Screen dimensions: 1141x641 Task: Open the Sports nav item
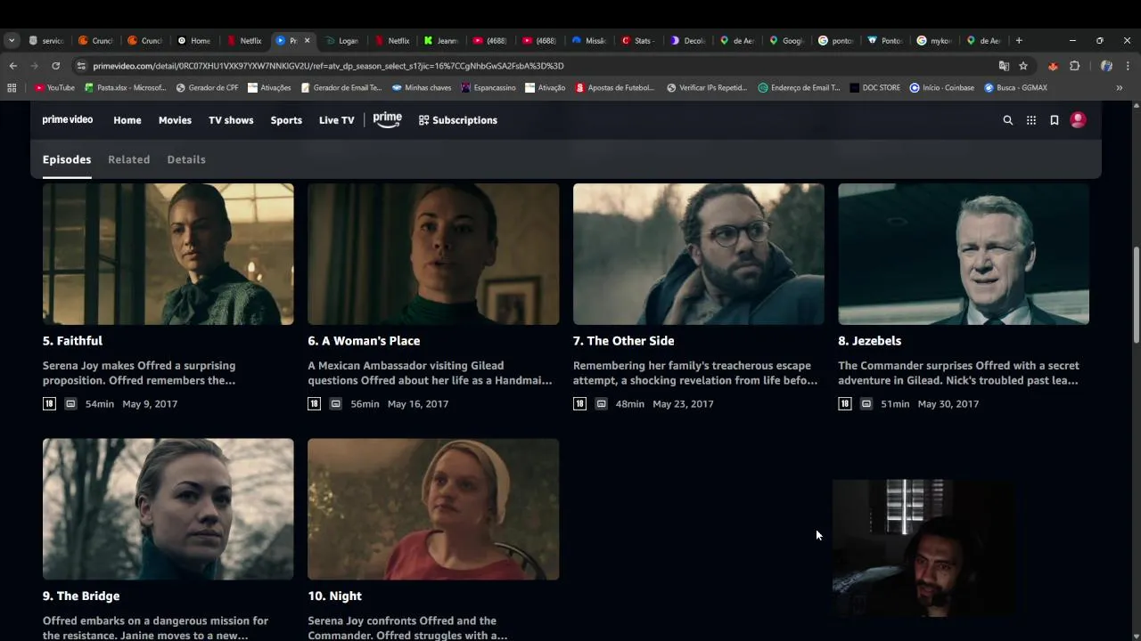click(x=286, y=120)
